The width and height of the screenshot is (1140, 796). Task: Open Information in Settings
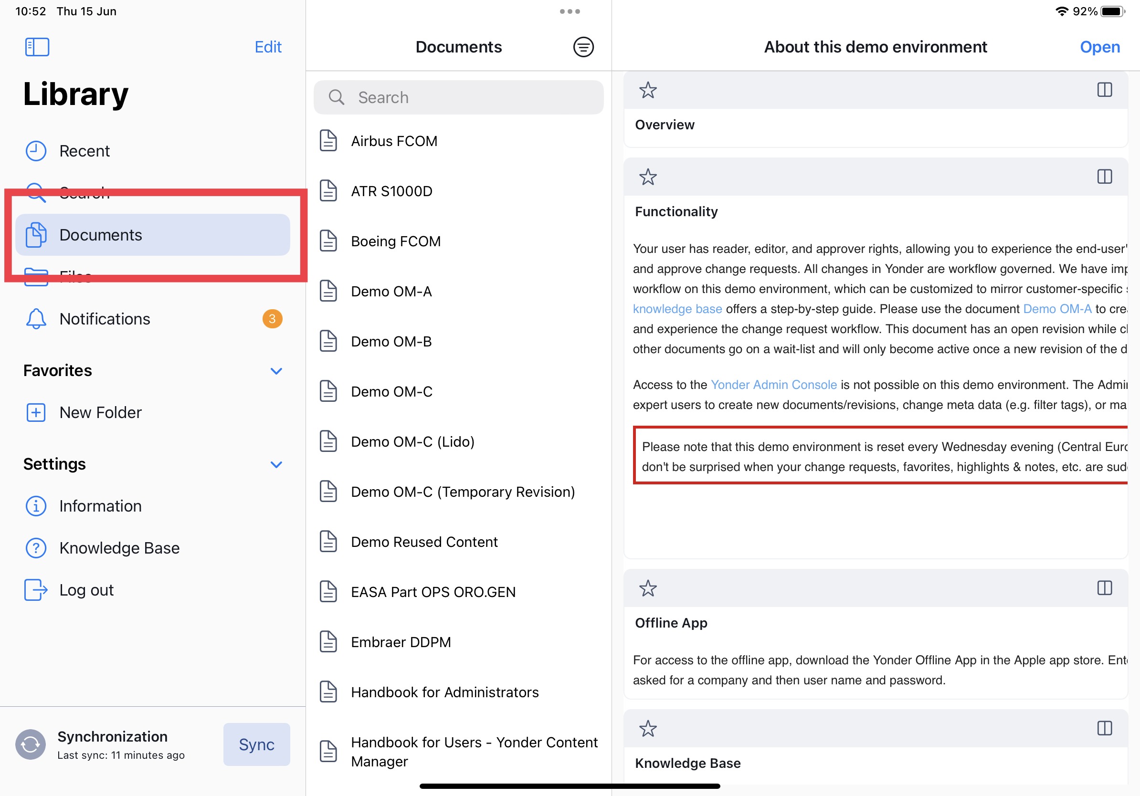100,506
